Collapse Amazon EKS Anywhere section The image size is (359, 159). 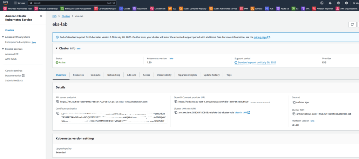pyautogui.click(x=3, y=37)
